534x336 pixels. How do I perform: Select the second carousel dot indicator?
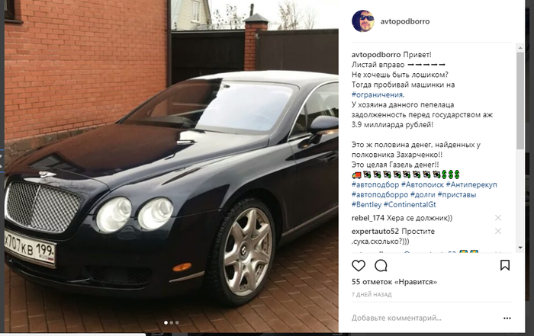pyautogui.click(x=172, y=322)
